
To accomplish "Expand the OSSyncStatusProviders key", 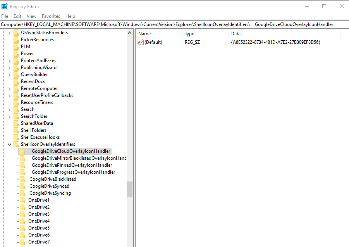I will point(9,33).
